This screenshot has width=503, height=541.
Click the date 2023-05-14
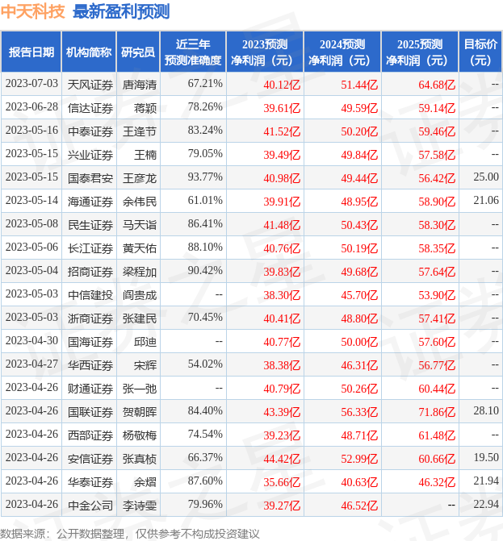(x=31, y=201)
